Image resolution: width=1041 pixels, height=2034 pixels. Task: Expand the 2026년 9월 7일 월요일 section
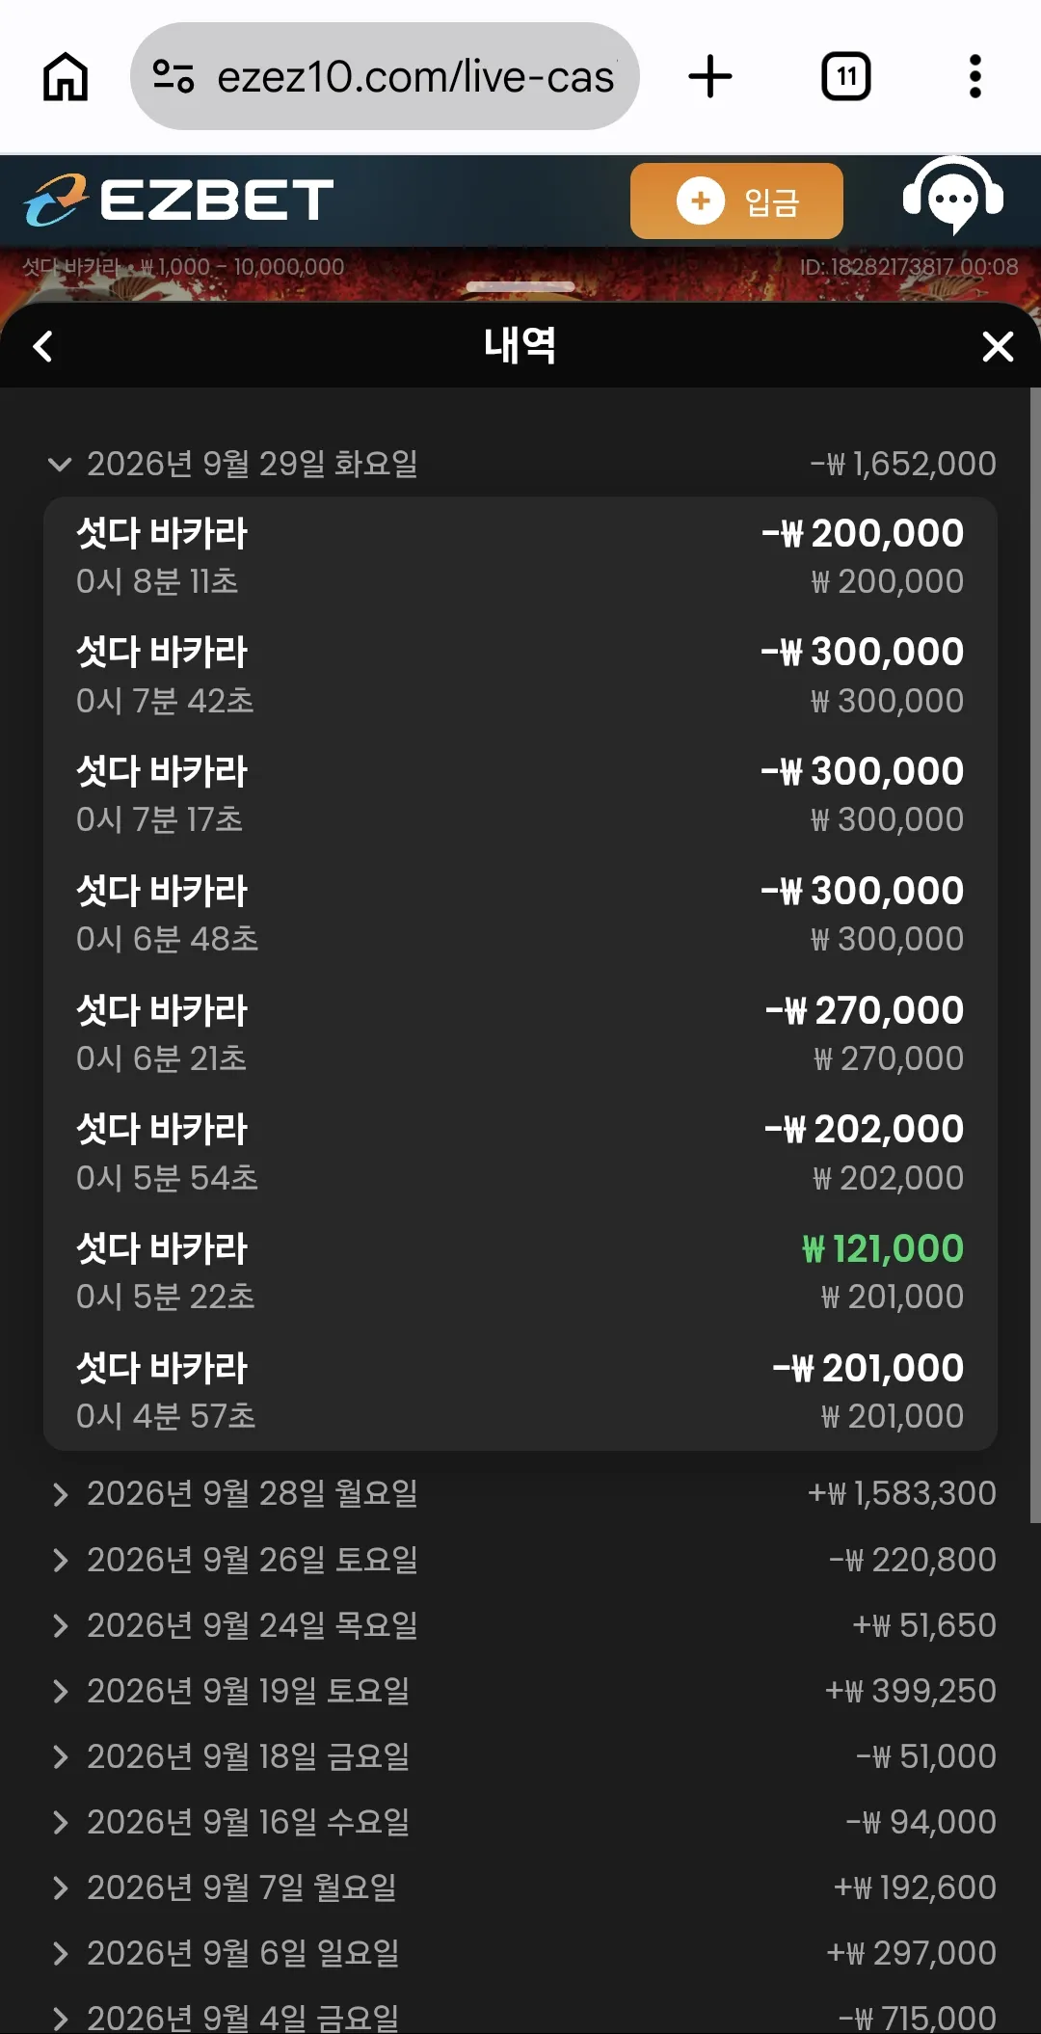click(x=520, y=1887)
